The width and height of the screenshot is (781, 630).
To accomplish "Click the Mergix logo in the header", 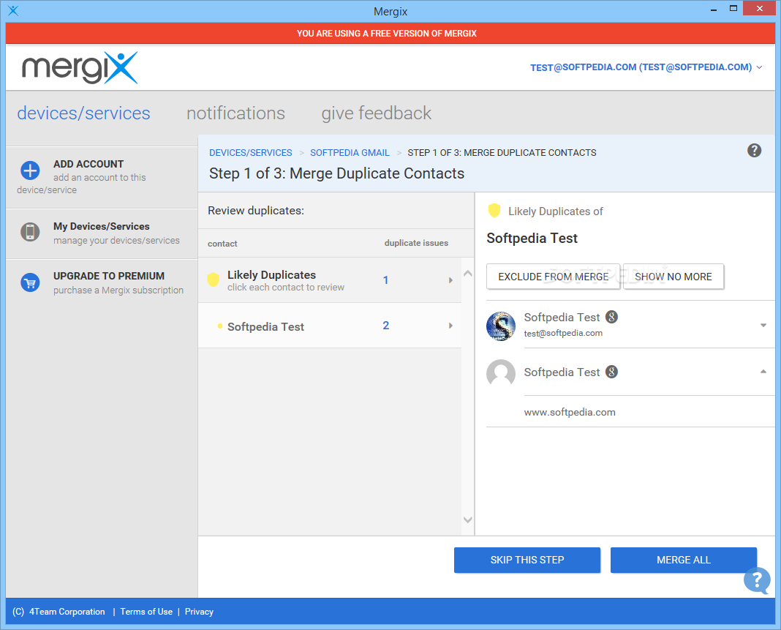I will pyautogui.click(x=80, y=67).
